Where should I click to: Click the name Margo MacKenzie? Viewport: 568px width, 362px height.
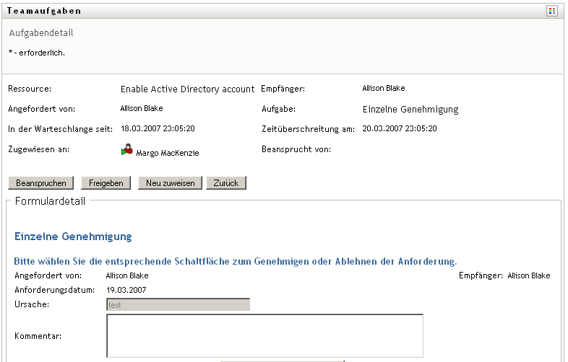point(168,153)
